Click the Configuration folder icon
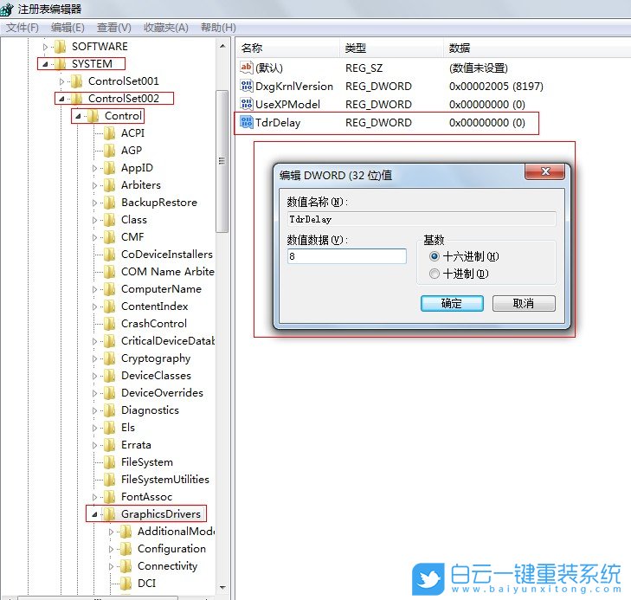Viewport: 631px width, 600px height. 126,549
